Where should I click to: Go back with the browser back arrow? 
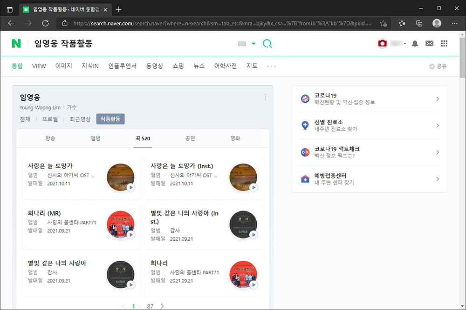[x=11, y=23]
